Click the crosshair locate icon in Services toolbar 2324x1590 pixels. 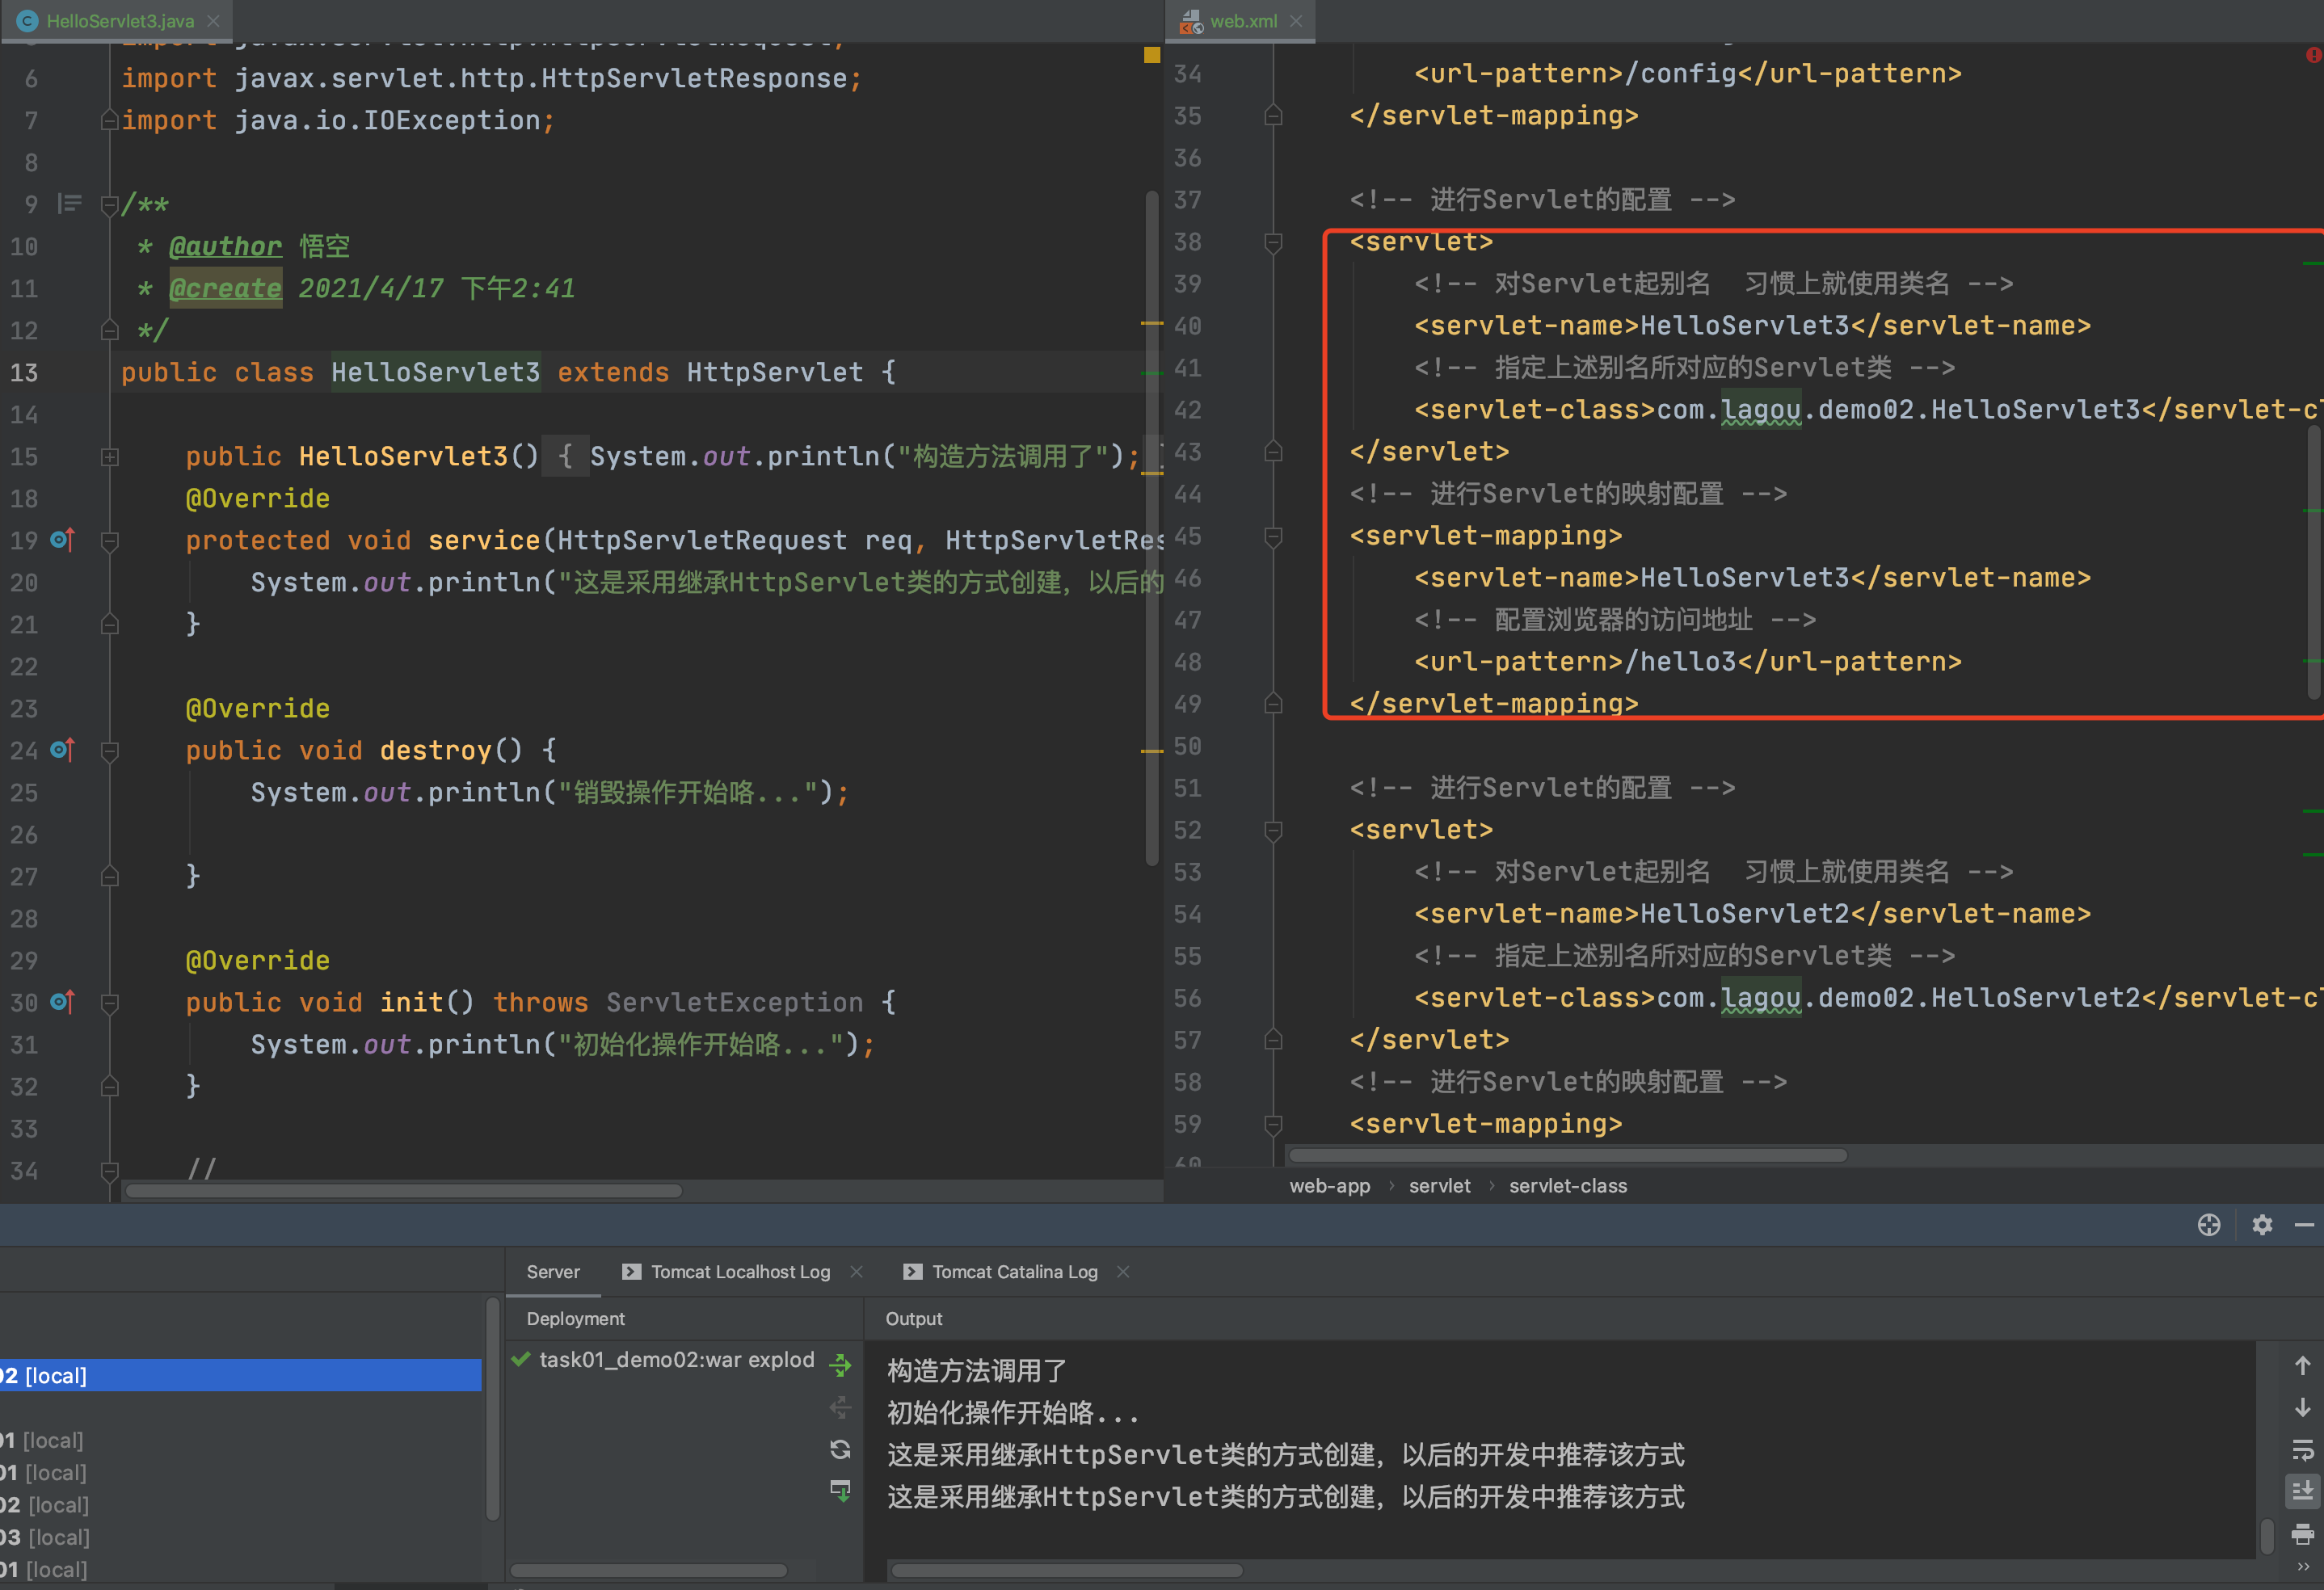point(2209,1225)
